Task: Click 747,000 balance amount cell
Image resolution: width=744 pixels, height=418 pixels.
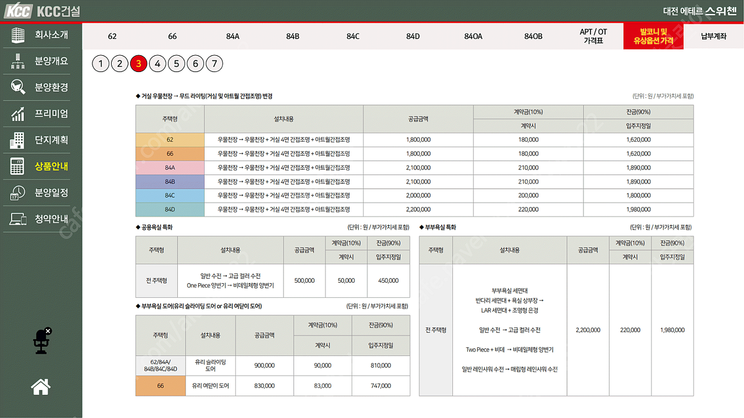Action: coord(381,386)
